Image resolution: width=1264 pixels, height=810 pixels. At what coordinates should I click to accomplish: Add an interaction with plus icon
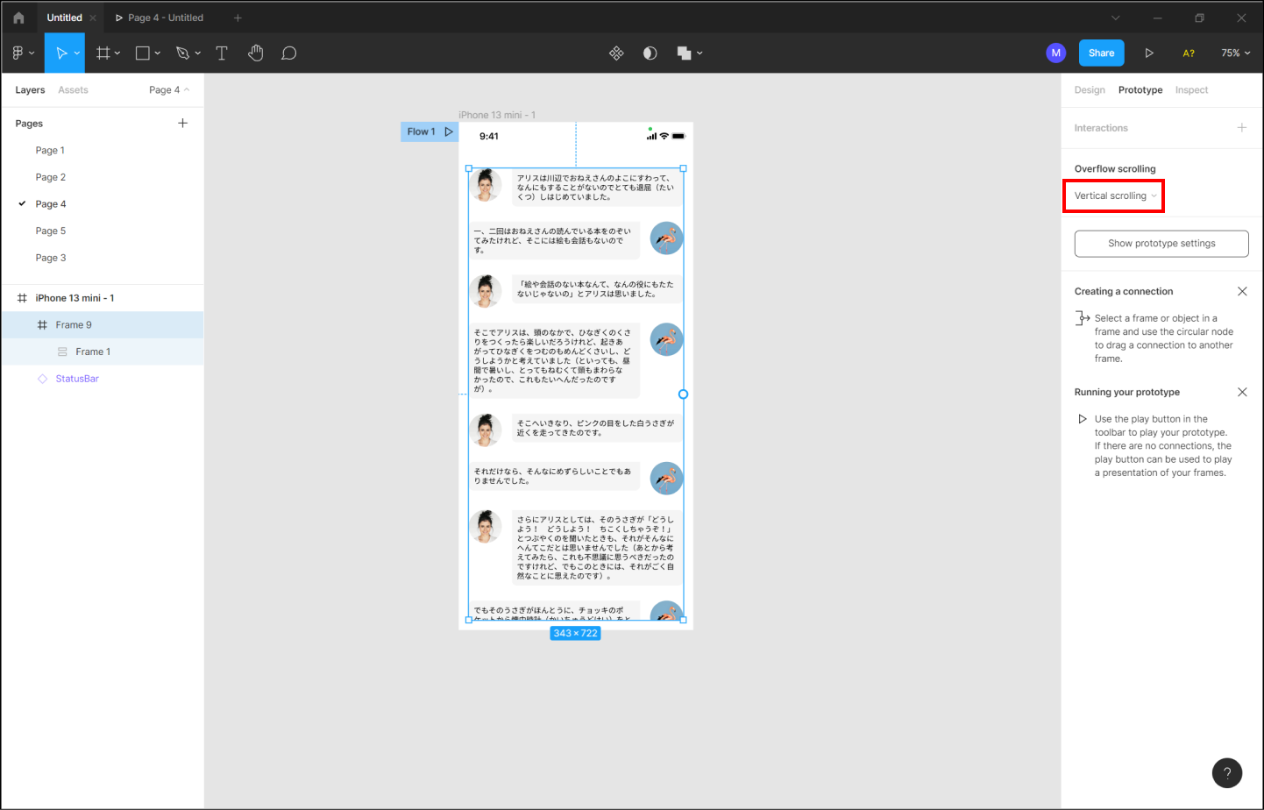coord(1241,128)
